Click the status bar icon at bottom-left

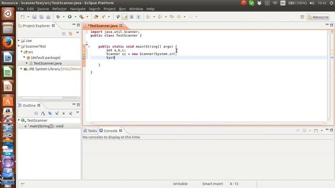(23, 184)
